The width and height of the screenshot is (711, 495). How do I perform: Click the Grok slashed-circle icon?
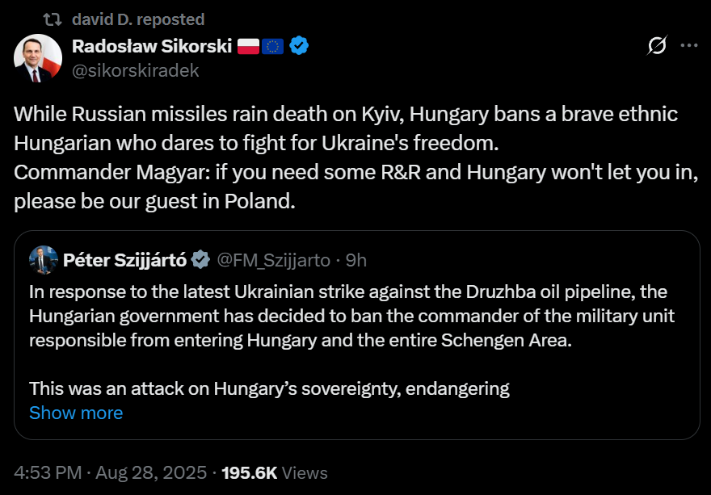pyautogui.click(x=657, y=45)
